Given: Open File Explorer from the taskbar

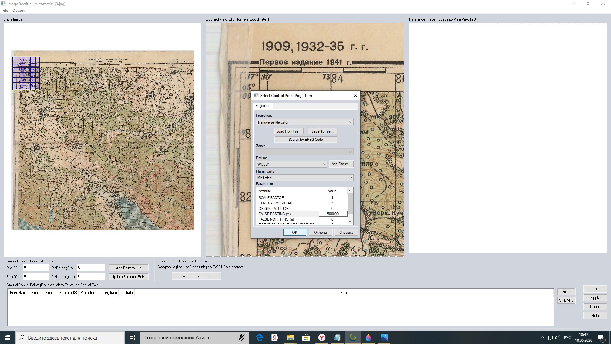Looking at the screenshot, I should [290, 338].
